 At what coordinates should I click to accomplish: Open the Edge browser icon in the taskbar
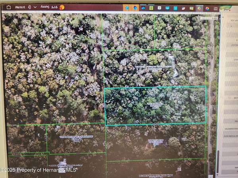pyautogui.click(x=136, y=8)
